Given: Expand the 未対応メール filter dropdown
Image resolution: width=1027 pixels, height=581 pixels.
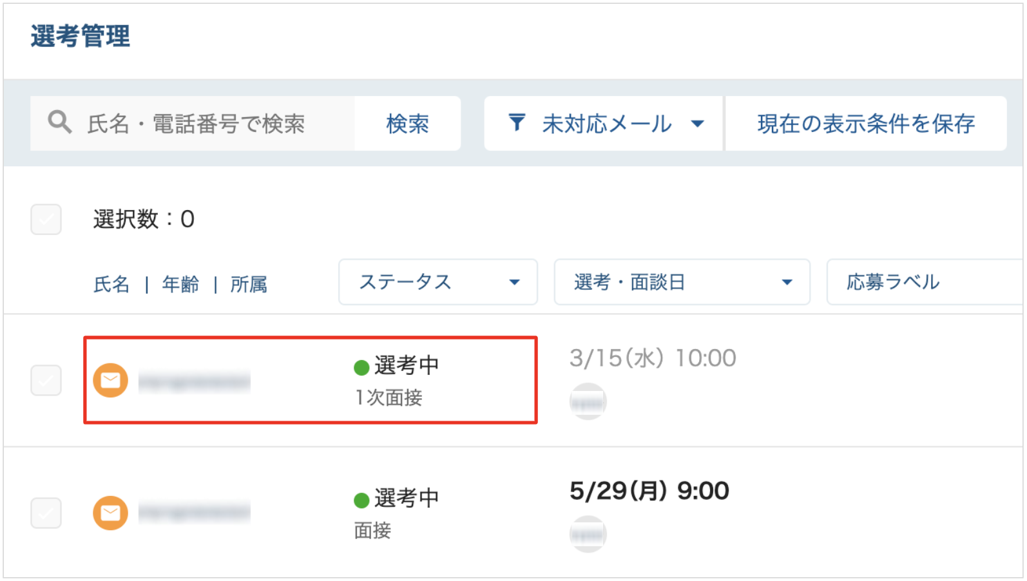Looking at the screenshot, I should tap(603, 124).
